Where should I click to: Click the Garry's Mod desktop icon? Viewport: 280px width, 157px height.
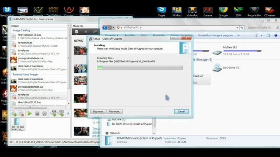(7, 12)
